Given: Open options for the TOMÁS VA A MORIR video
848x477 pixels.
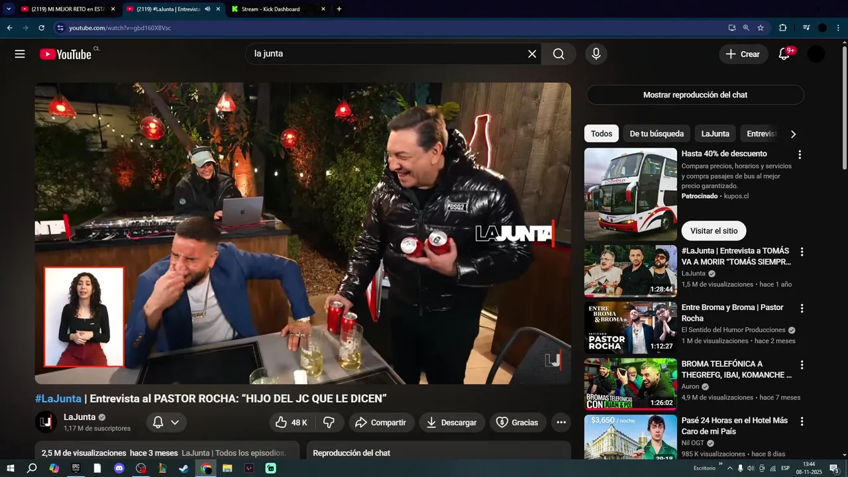Looking at the screenshot, I should click(x=802, y=252).
